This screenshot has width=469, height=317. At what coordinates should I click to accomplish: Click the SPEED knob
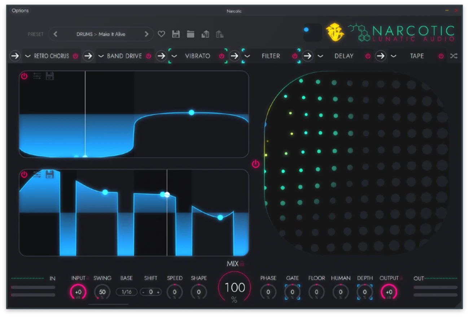(175, 292)
